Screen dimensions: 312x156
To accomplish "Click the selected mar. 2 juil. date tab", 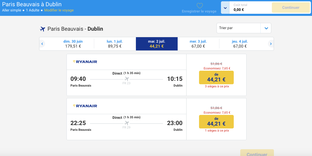I will click(x=157, y=44).
